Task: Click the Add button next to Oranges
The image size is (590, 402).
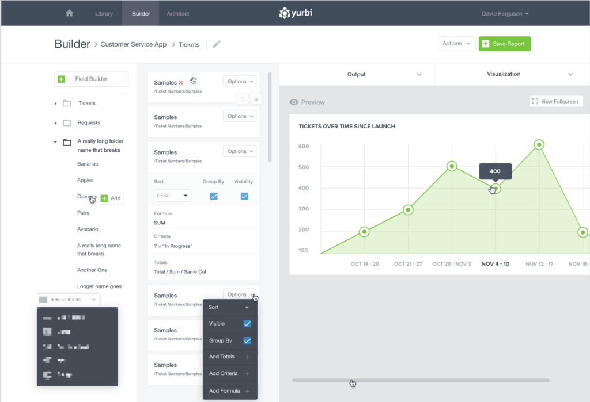Action: pyautogui.click(x=111, y=198)
